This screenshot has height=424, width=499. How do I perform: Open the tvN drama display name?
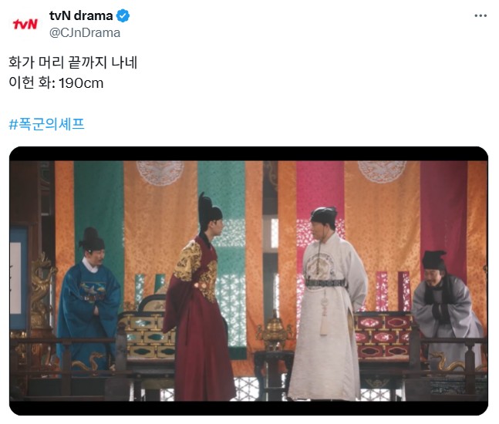[81, 15]
